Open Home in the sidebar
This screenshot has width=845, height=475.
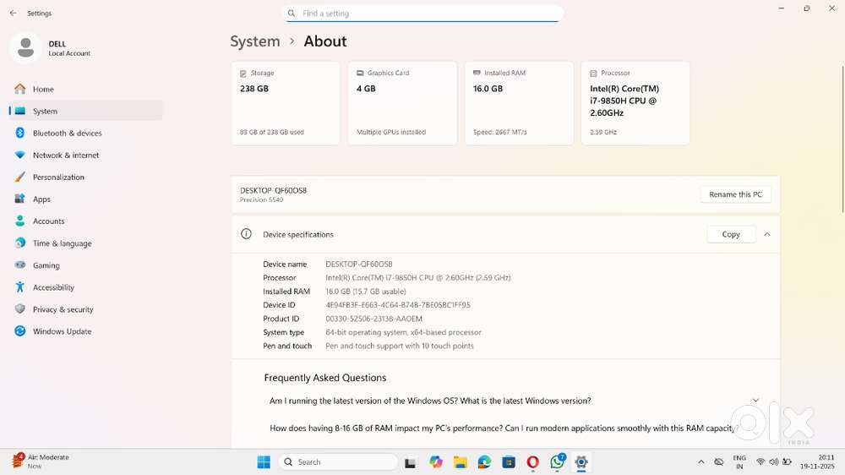click(x=86, y=89)
